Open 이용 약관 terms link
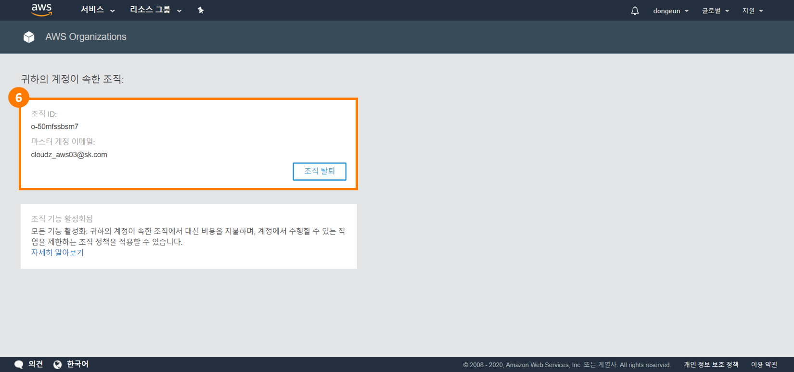The height and width of the screenshot is (372, 794). pos(764,365)
